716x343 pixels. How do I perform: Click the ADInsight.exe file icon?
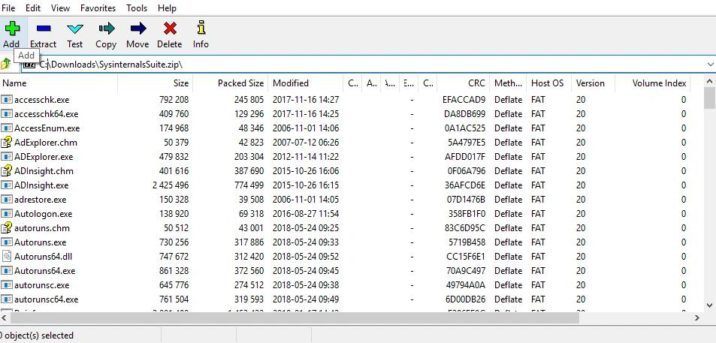click(7, 185)
